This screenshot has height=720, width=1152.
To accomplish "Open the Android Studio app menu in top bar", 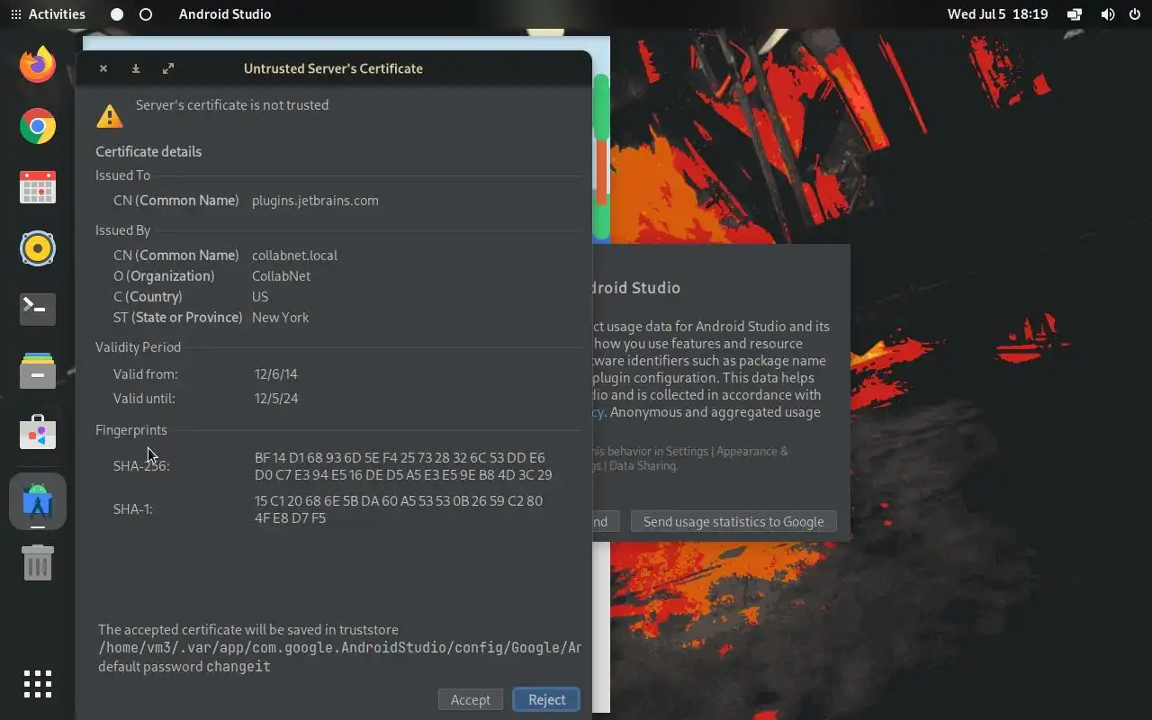I will (x=225, y=14).
